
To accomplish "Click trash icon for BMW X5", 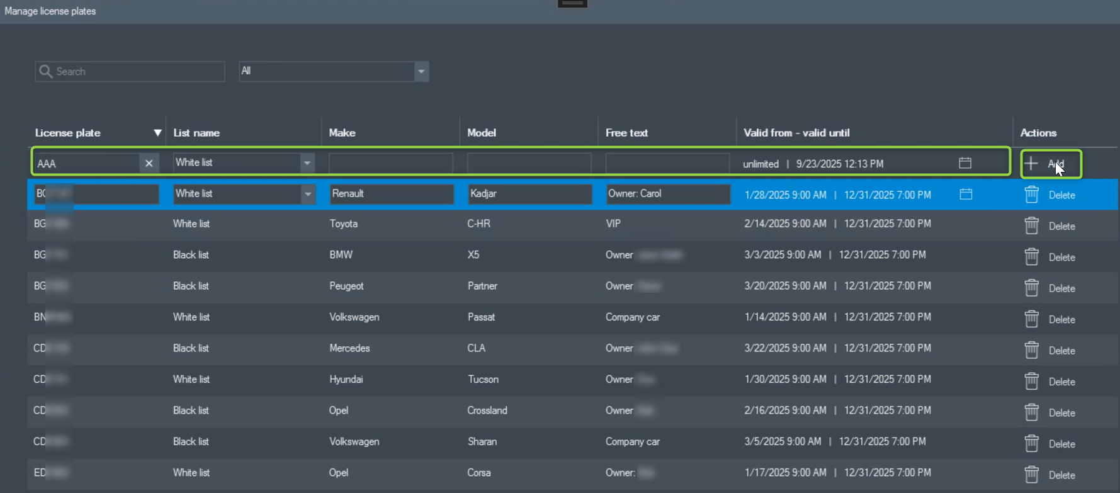I will point(1031,257).
